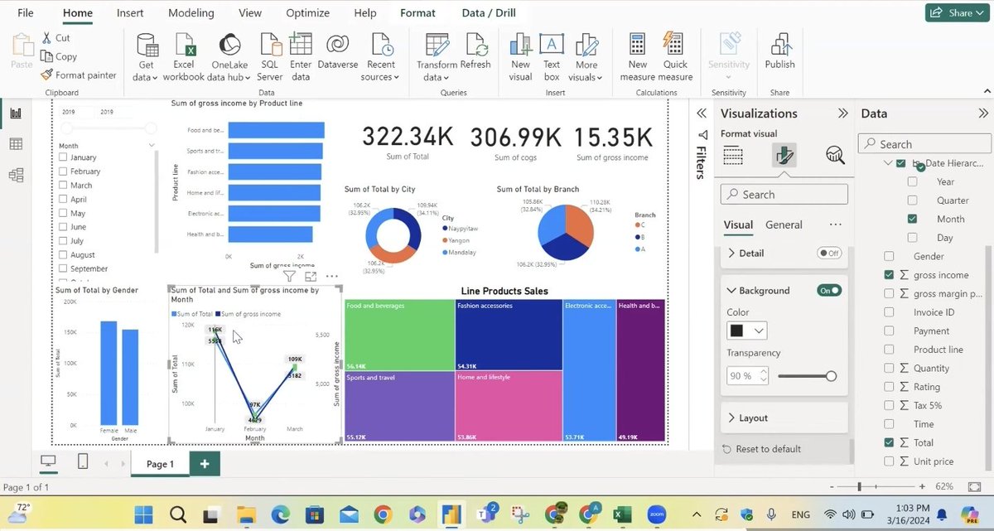Select General tab in Format pane
Screen dimensions: 994x531
784,224
